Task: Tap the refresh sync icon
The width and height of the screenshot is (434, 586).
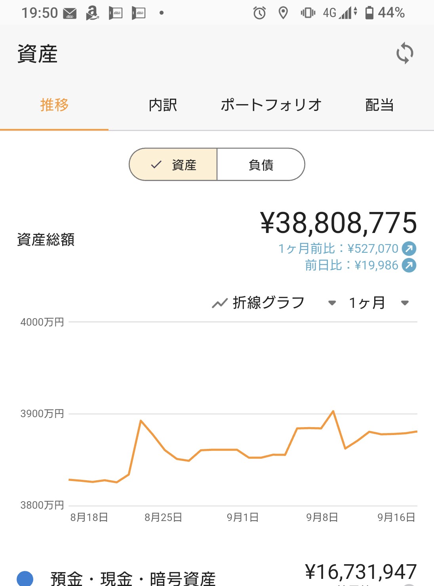Action: coord(405,53)
